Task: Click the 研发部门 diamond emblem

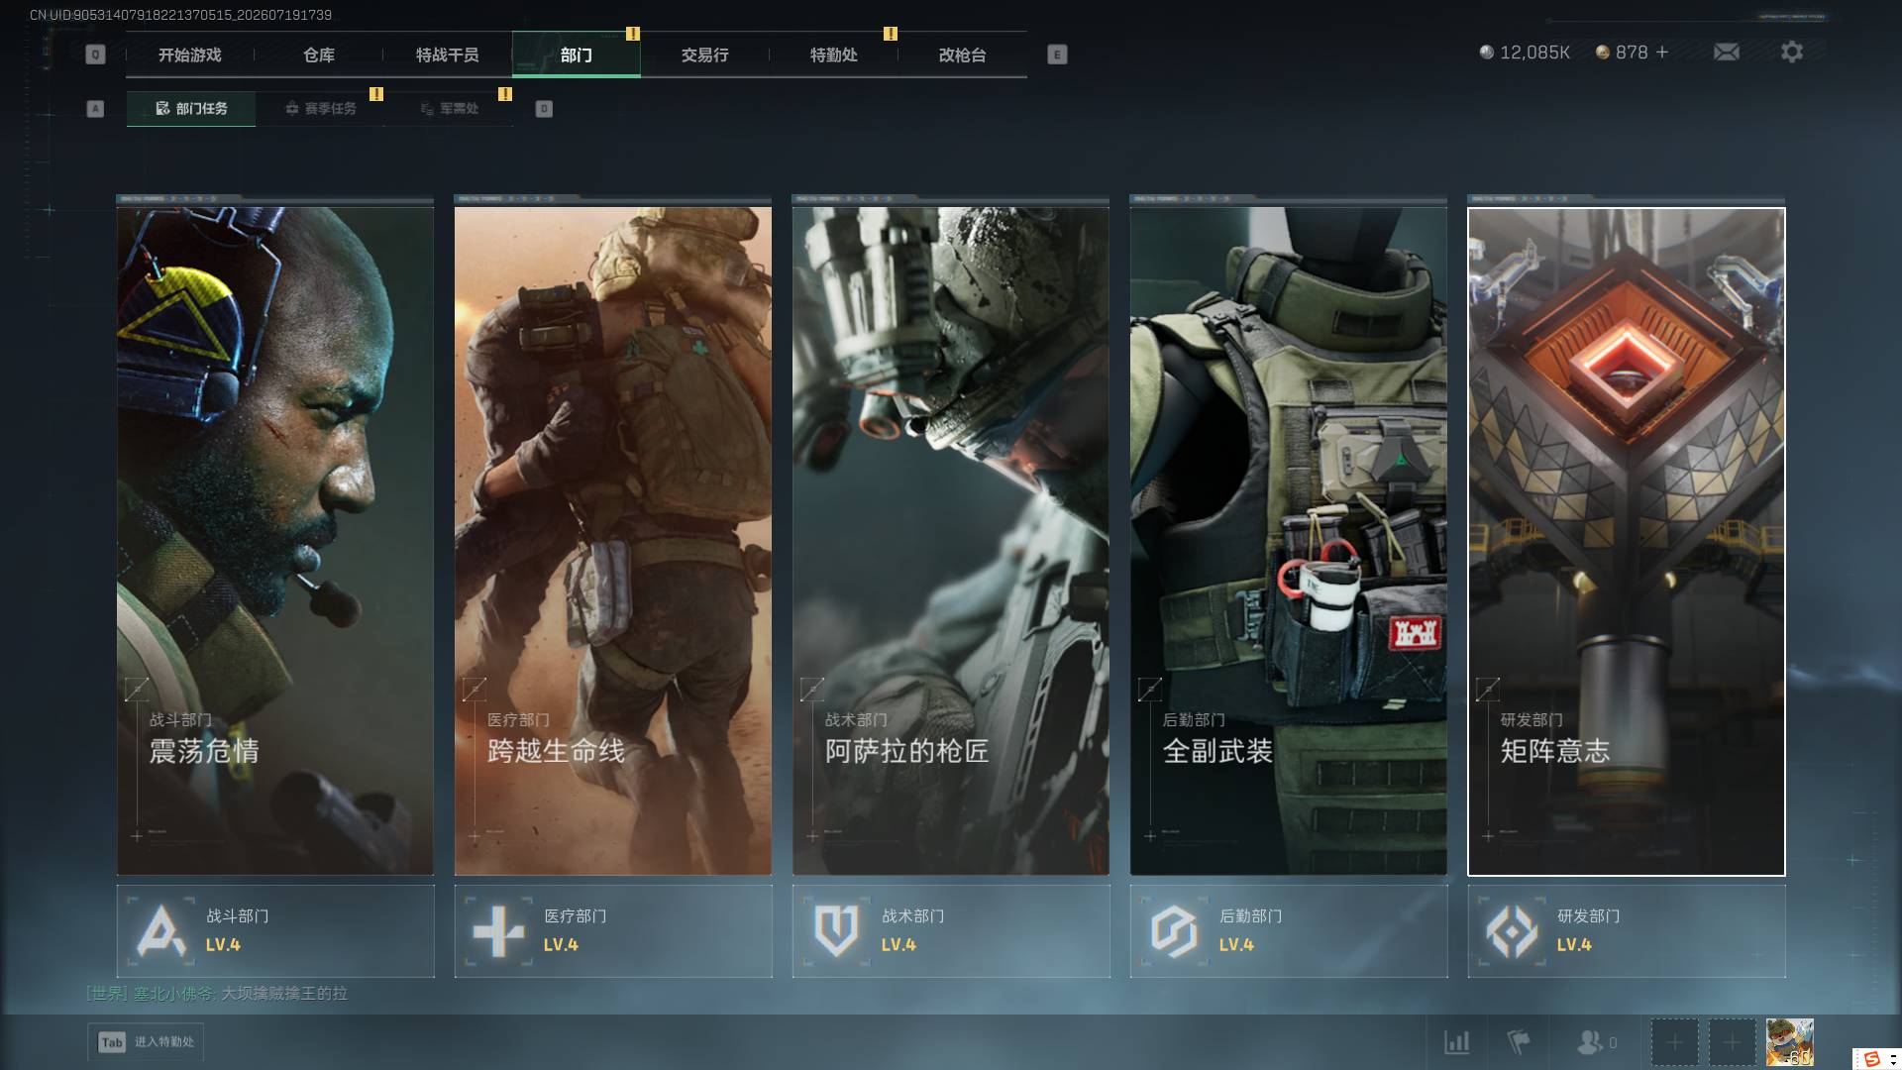Action: (x=1512, y=930)
